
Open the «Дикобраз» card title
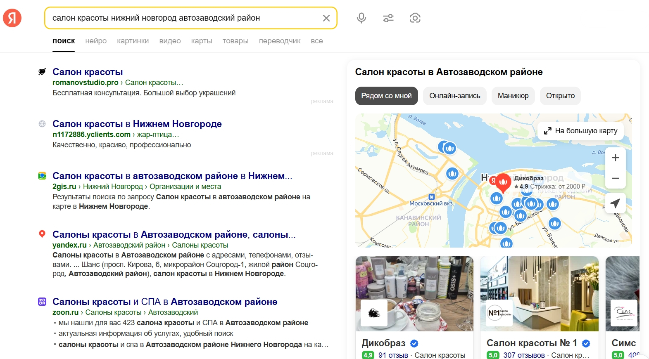coord(383,343)
